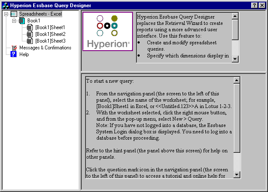Click the blue question mark Help icon
The width and height of the screenshot is (268, 192).
pos(13,54)
